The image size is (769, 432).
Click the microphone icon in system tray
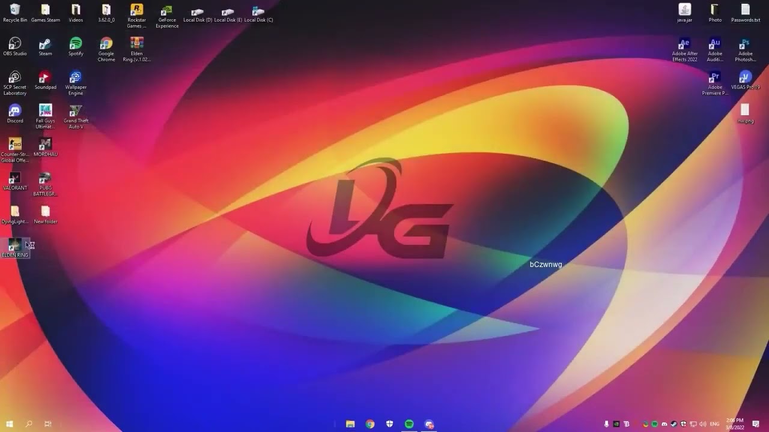[606, 424]
